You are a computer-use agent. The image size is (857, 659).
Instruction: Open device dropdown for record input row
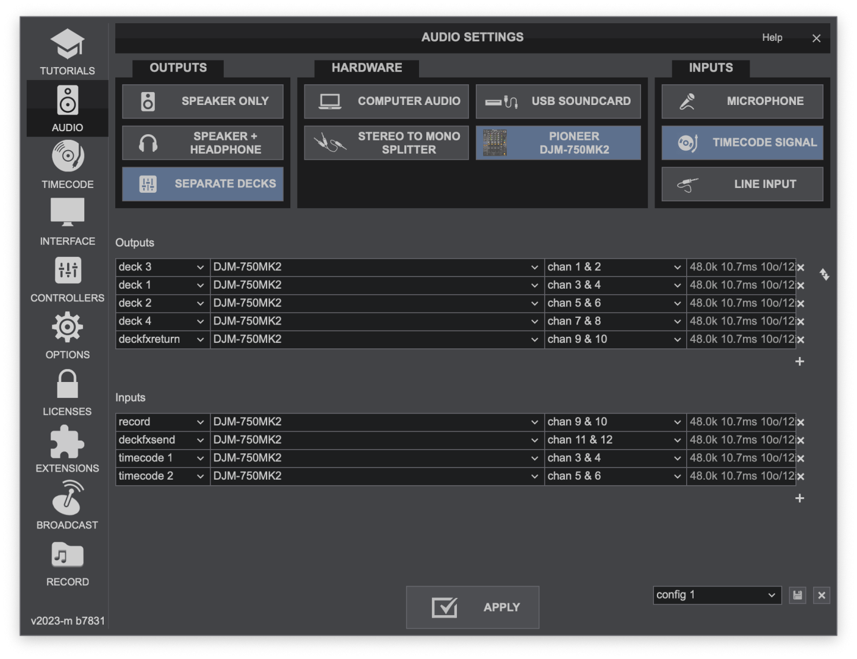pyautogui.click(x=376, y=422)
